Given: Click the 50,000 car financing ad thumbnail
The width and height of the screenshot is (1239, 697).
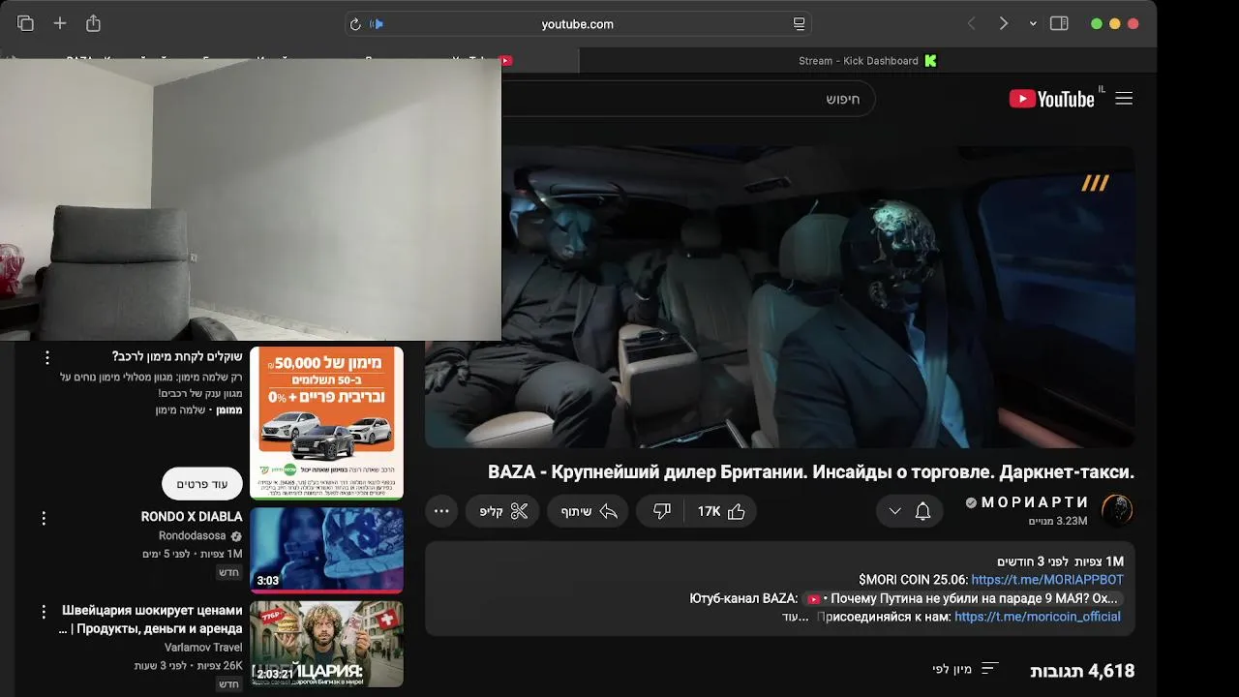Looking at the screenshot, I should 326,423.
